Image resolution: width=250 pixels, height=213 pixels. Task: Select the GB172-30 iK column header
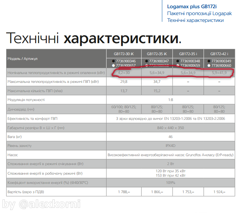(x=124, y=54)
